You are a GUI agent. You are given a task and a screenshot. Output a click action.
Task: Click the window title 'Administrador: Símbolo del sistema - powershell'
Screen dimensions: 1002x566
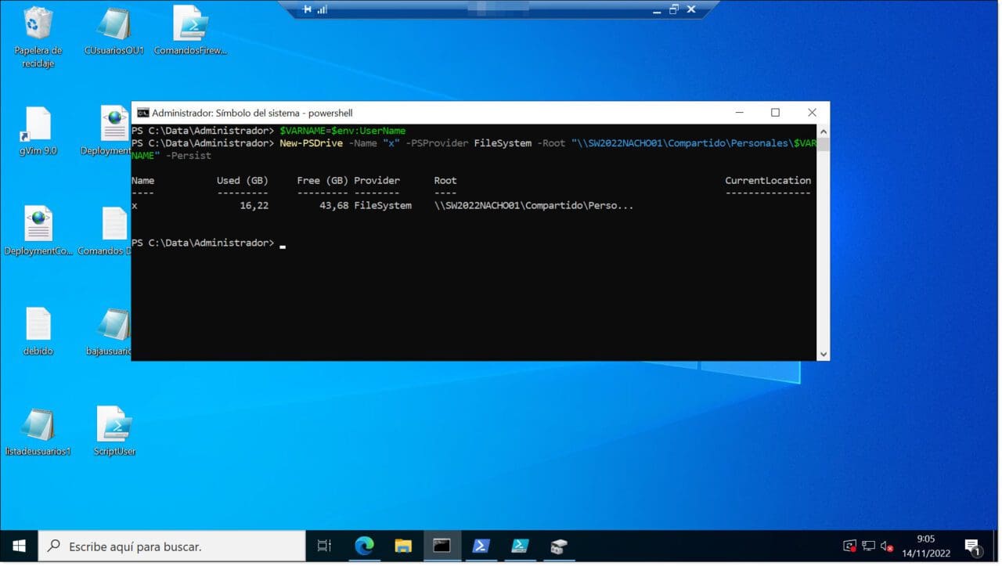coord(252,113)
